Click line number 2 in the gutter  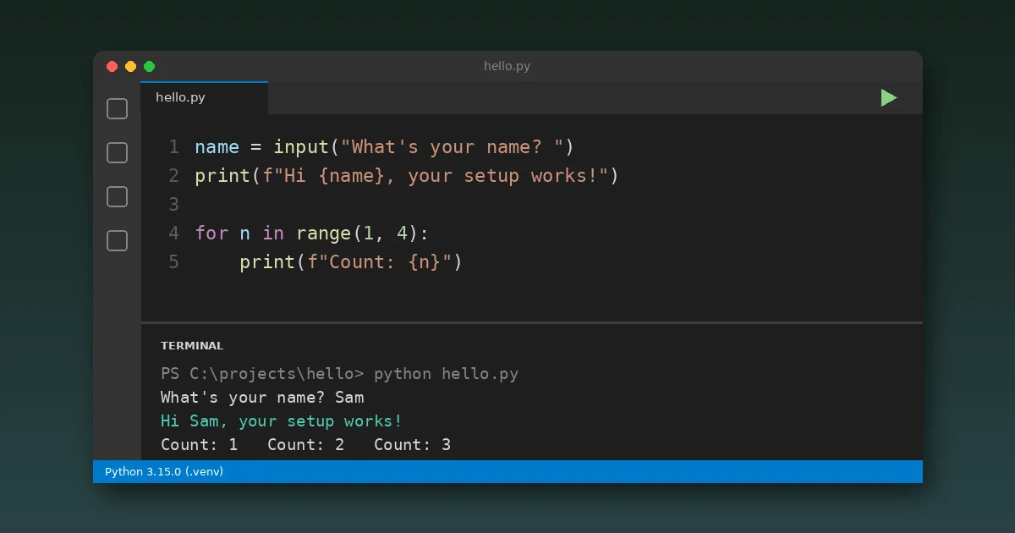pyautogui.click(x=174, y=176)
